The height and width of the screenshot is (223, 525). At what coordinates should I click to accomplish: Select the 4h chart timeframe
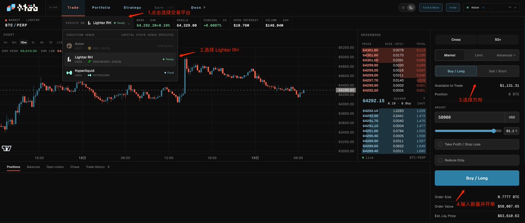pyautogui.click(x=42, y=42)
